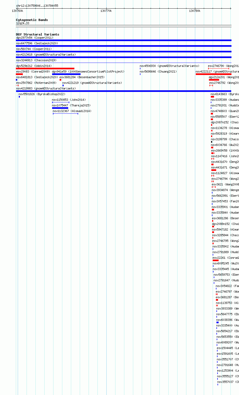The height and width of the screenshot is (395, 239).
Task: Open the nsv1134278 variant label
Action: click(x=225, y=128)
